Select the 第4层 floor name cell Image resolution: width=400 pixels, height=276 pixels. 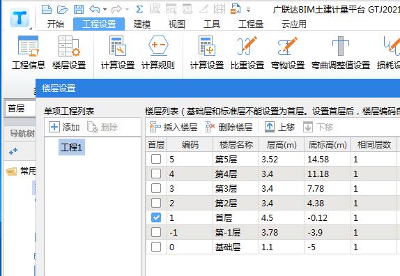click(x=236, y=174)
